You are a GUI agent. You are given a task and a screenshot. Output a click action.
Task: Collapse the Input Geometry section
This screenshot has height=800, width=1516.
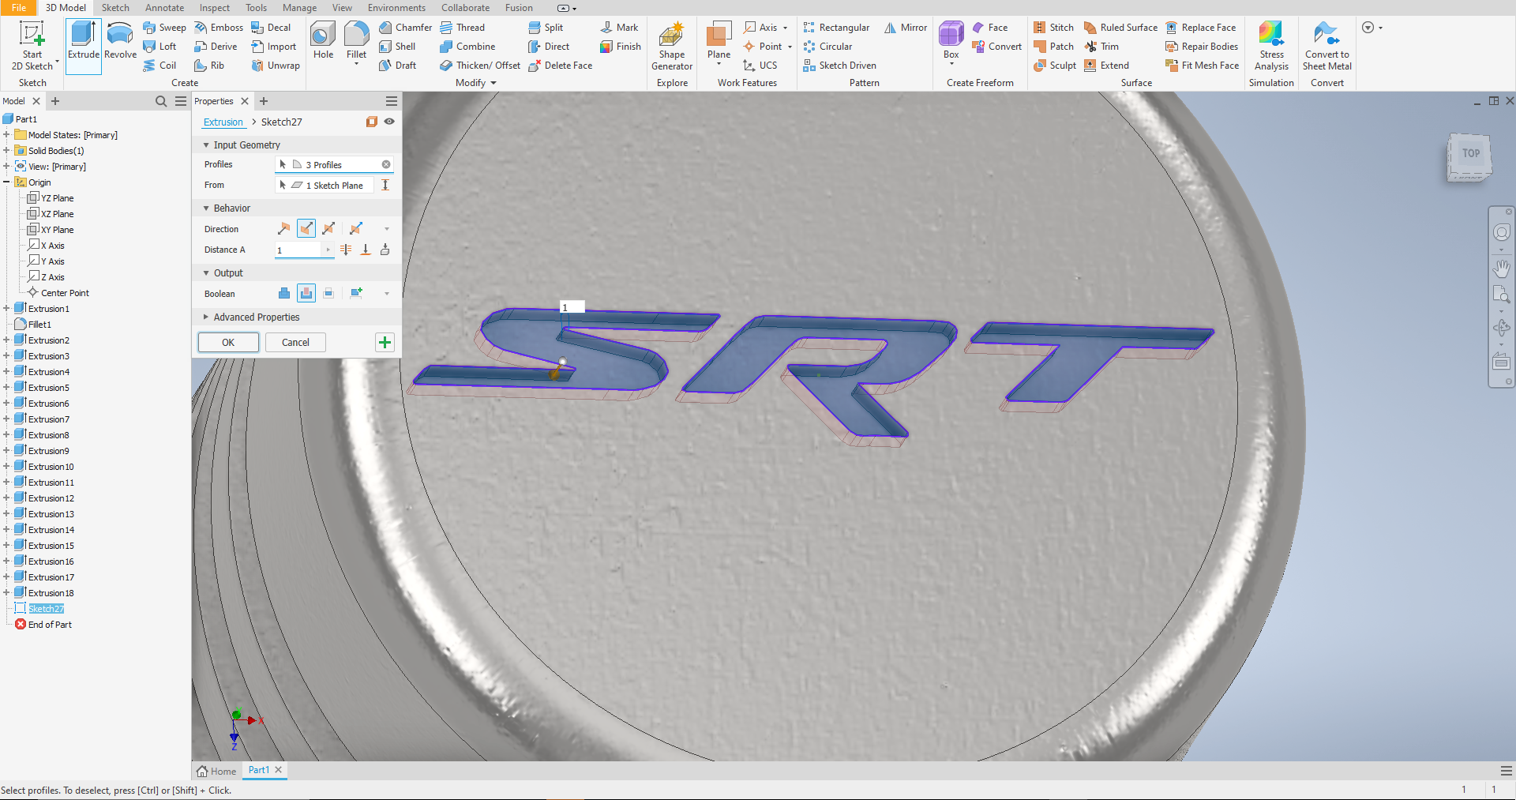[x=206, y=145]
